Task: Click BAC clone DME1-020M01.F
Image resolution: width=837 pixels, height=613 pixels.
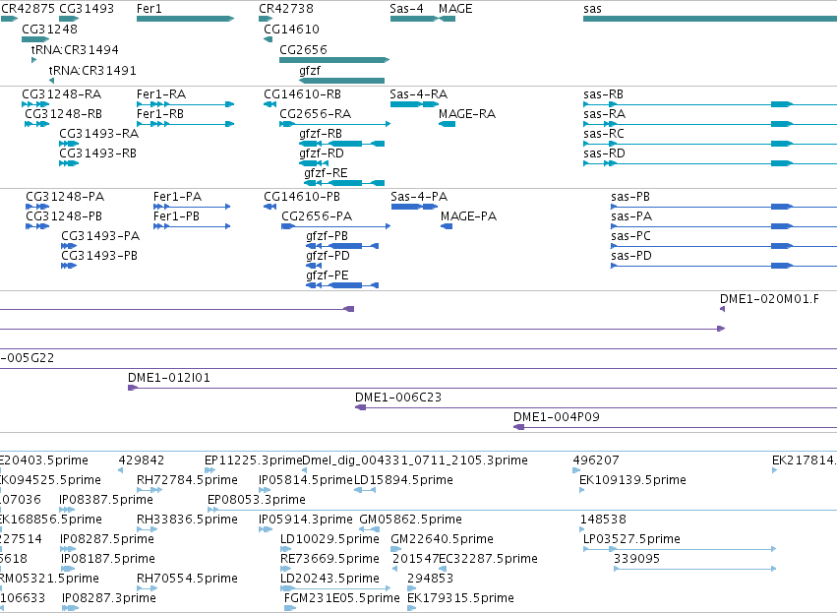Action: point(722,309)
